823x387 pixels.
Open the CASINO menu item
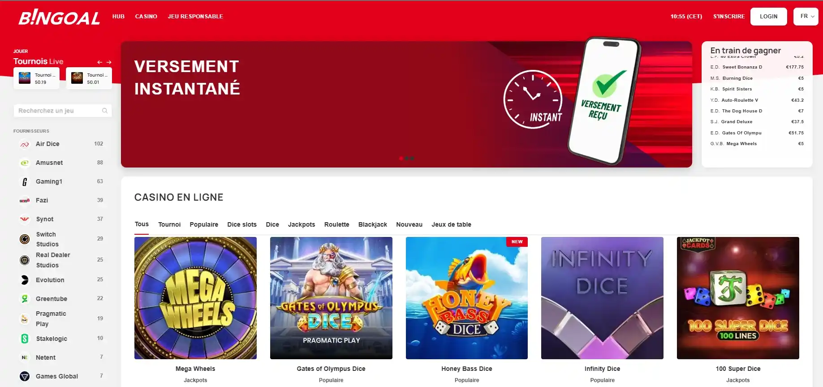tap(146, 17)
